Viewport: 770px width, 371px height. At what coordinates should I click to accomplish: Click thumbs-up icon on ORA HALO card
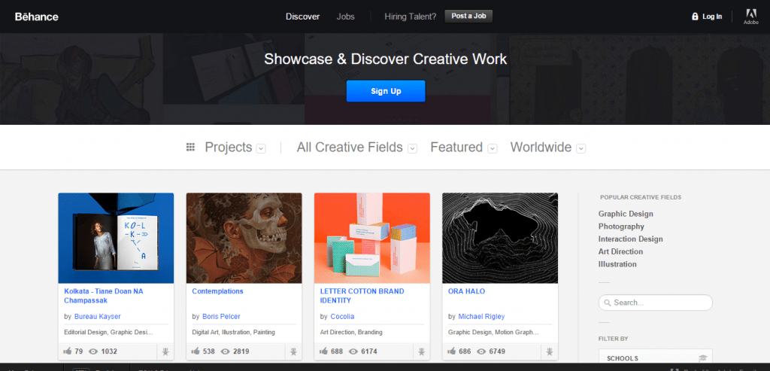point(452,351)
